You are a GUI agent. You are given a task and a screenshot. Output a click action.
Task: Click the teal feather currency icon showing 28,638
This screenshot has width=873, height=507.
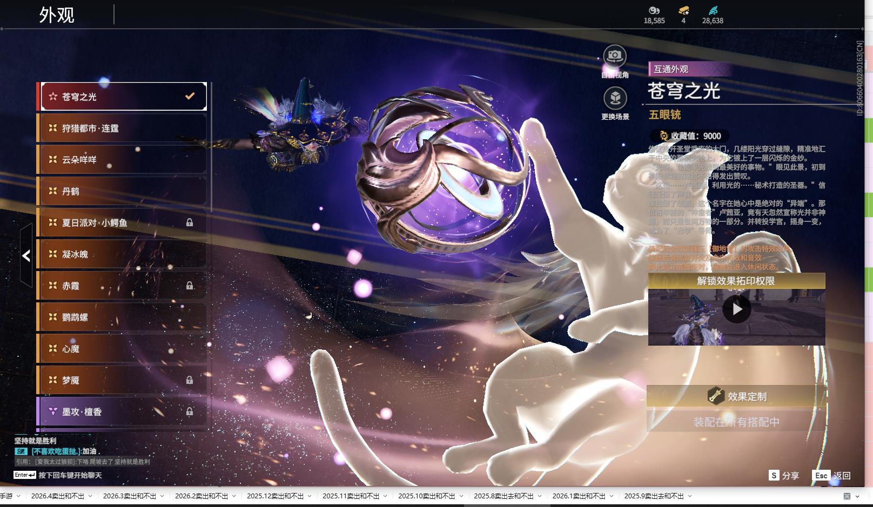click(713, 10)
